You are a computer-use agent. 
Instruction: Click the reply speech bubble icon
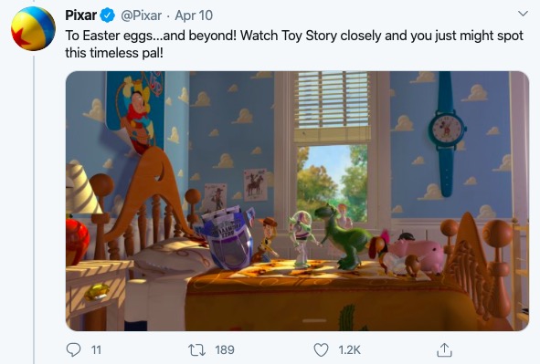(x=73, y=350)
